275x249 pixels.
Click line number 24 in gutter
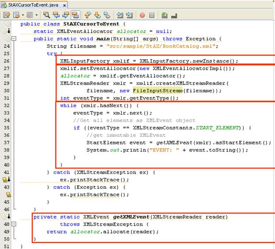[7, 46]
